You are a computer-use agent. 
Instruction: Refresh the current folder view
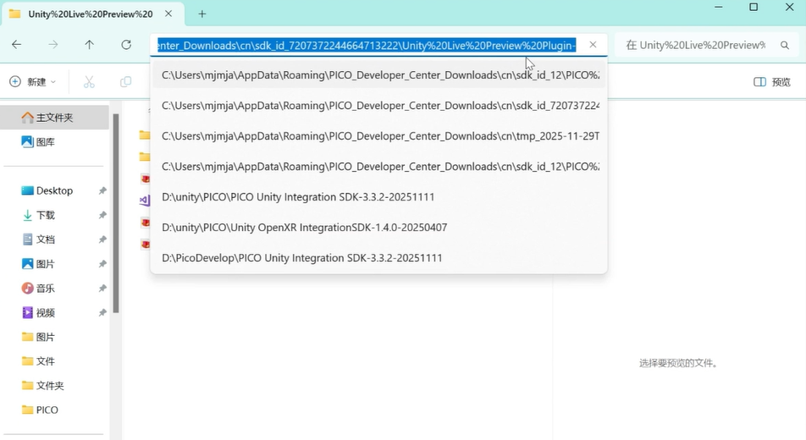[x=126, y=45]
